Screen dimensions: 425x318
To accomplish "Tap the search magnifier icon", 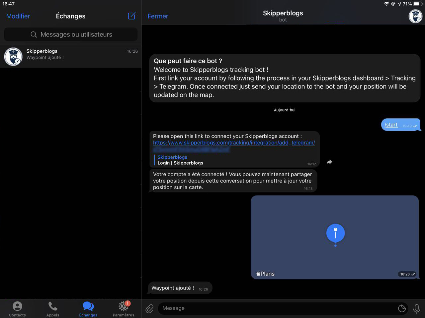I will [34, 34].
